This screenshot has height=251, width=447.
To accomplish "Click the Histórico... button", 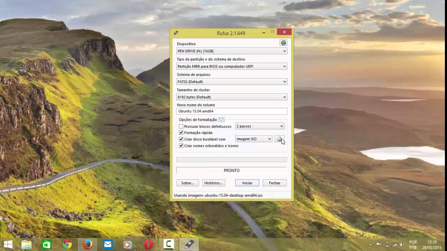I will pyautogui.click(x=213, y=183).
